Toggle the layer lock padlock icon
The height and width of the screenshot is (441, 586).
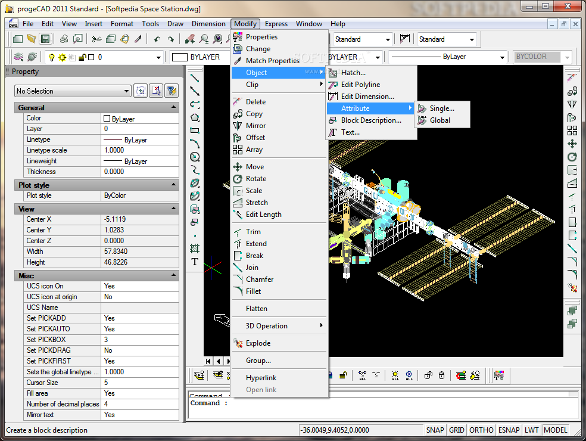(82, 57)
